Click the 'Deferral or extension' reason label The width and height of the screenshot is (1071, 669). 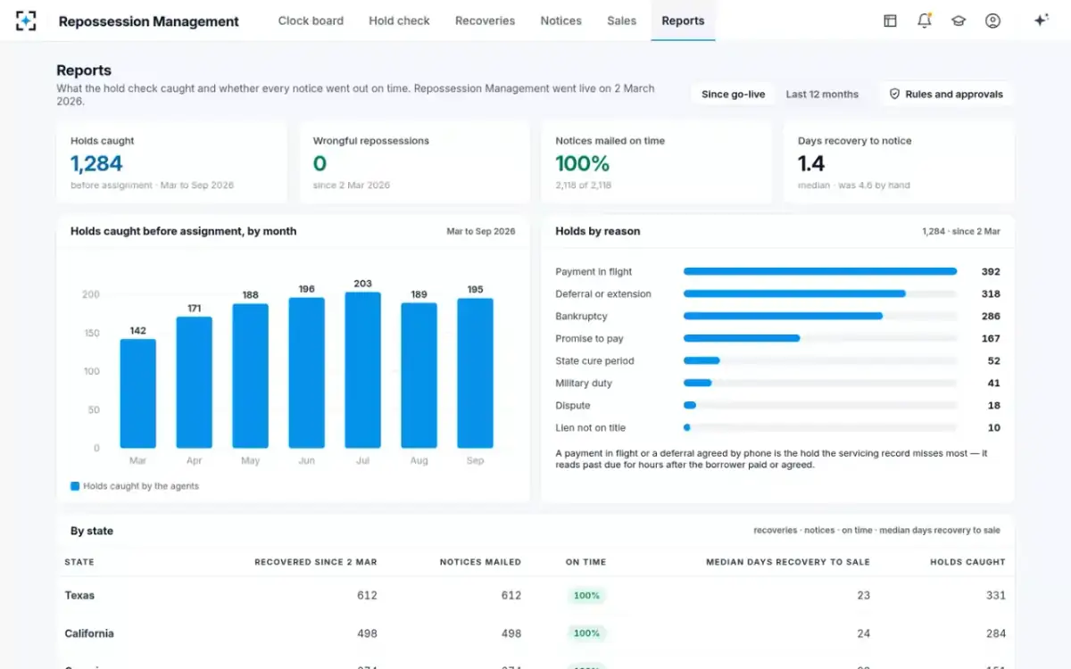point(603,293)
